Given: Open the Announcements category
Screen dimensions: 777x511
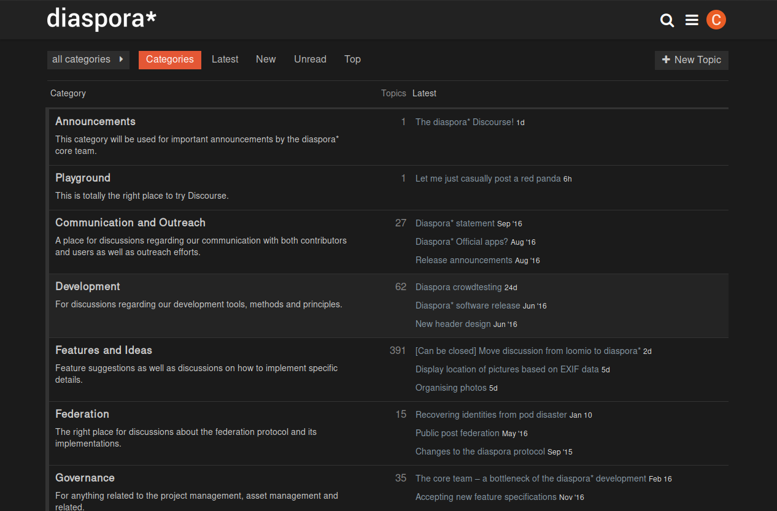Looking at the screenshot, I should [x=95, y=121].
